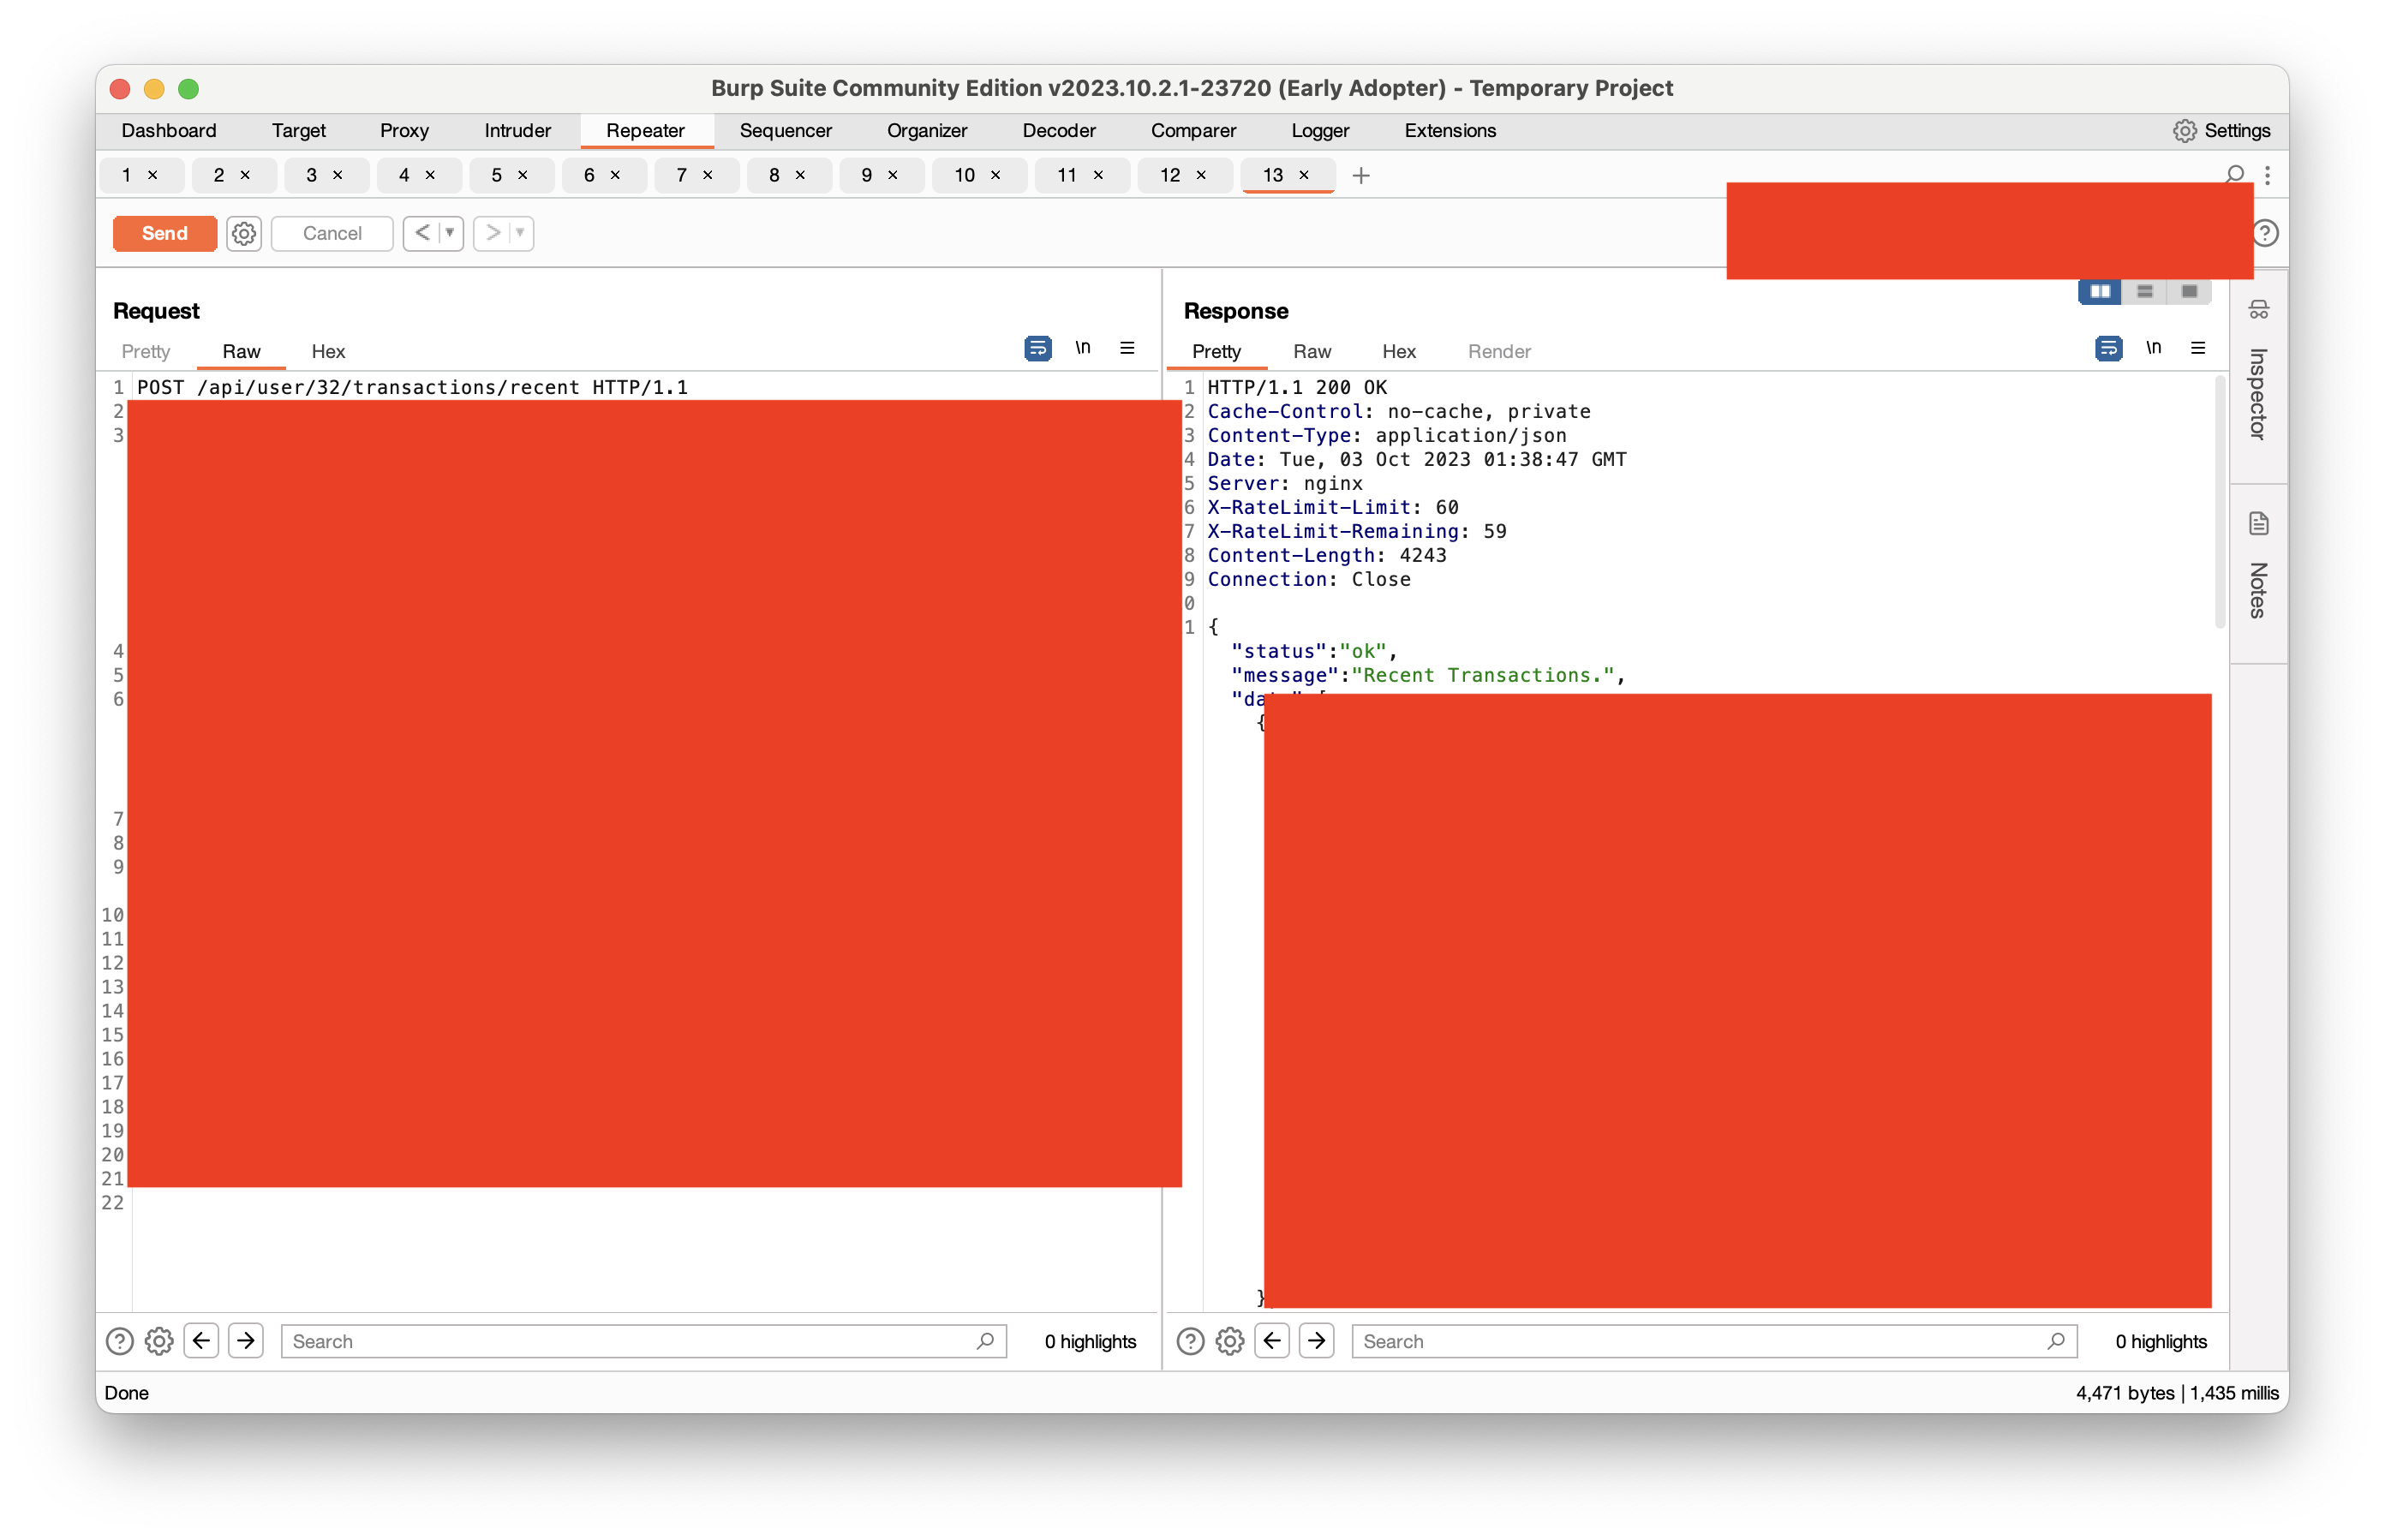The width and height of the screenshot is (2385, 1540).
Task: Jump to next Response search match
Action: pyautogui.click(x=1316, y=1341)
